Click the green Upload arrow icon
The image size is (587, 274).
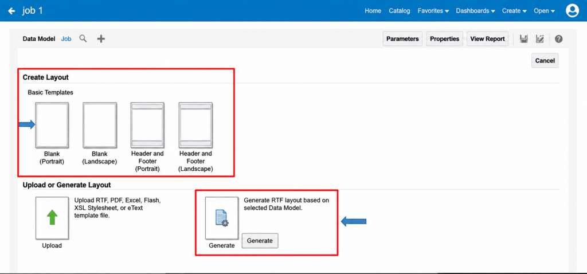pos(52,218)
